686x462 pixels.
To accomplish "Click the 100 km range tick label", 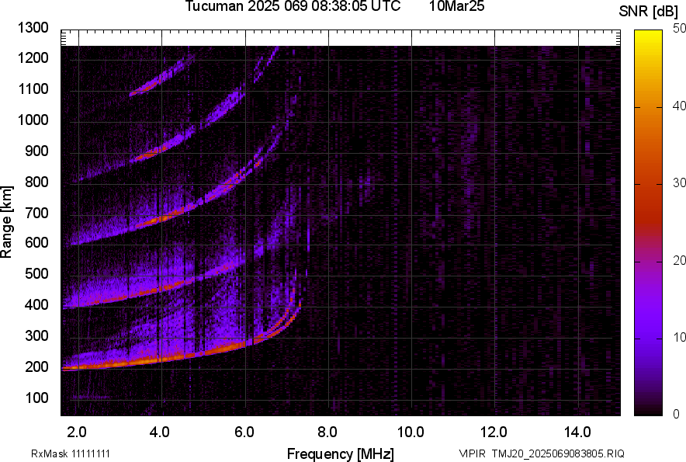I will [37, 398].
